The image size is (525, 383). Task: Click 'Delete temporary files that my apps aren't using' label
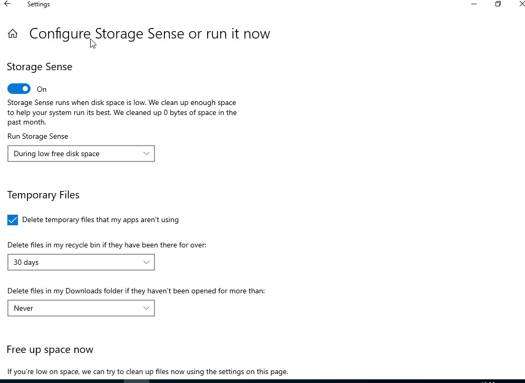(x=101, y=220)
